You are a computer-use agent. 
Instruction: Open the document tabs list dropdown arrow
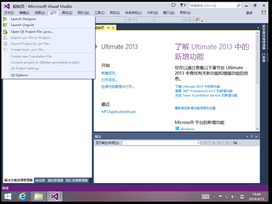coord(258,28)
